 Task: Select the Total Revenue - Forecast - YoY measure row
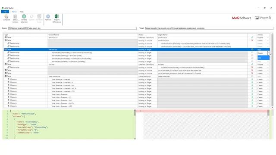pyautogui.click(x=137, y=85)
